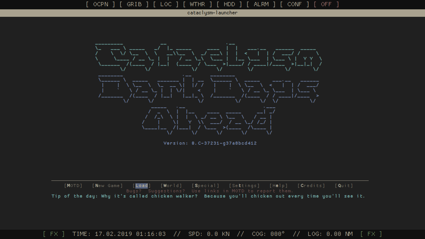Image resolution: width=425 pixels, height=239 pixels.
Task: Select LOC in the top bar
Action: click(166, 4)
